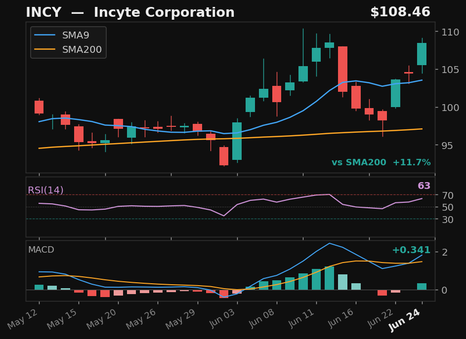Click the orange SMA200 legend line swatch
466x339 pixels.
[x=45, y=49]
